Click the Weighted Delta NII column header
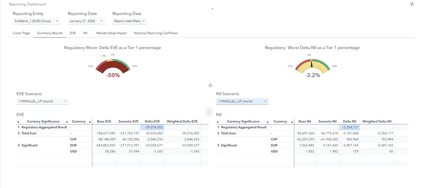 pyautogui.click(x=377, y=122)
